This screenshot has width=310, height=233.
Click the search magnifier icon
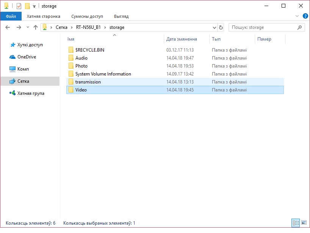(299, 27)
